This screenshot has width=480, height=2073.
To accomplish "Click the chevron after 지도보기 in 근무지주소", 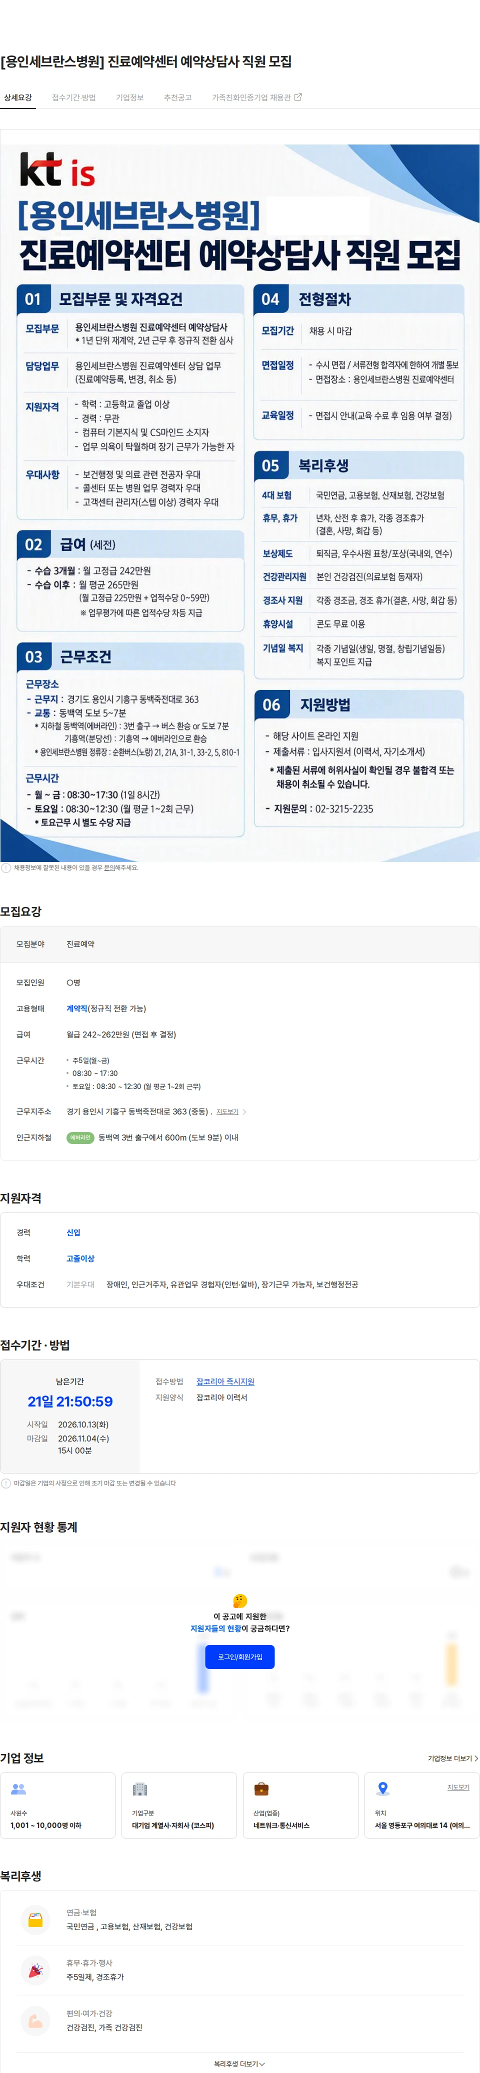I will [244, 1111].
